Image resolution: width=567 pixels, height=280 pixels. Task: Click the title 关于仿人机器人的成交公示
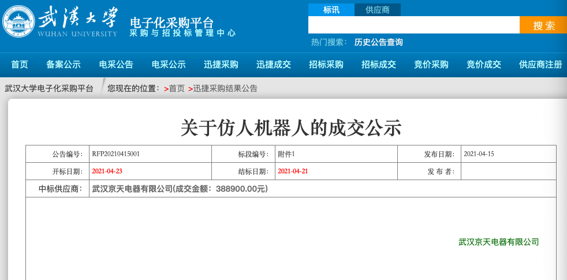click(291, 128)
